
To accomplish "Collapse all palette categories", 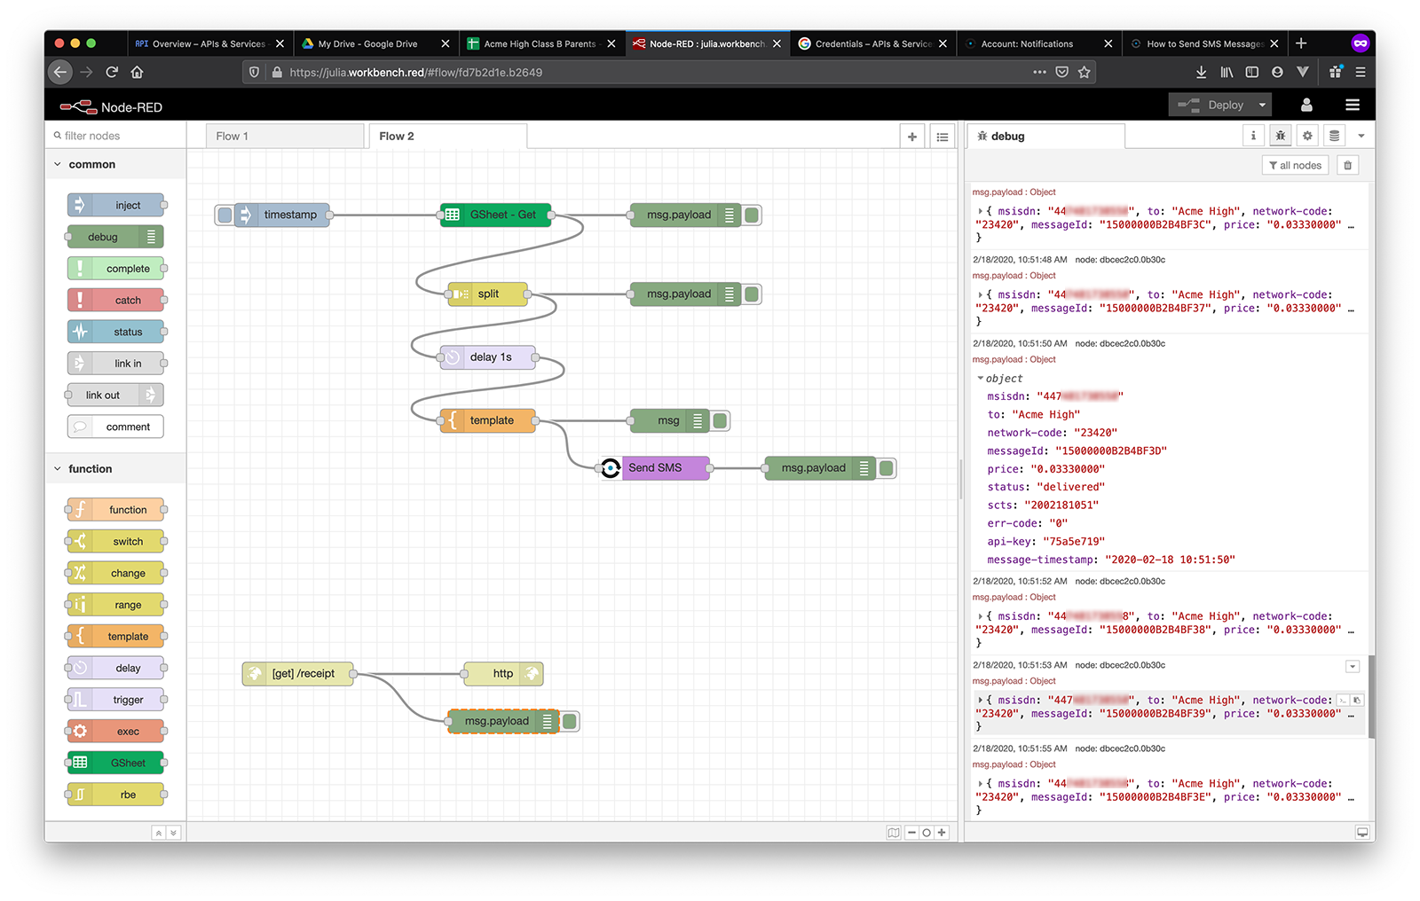I will click(x=159, y=832).
